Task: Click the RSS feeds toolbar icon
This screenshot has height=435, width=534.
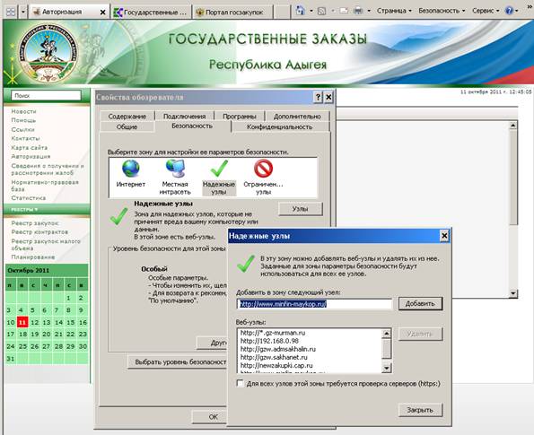Action: [321, 12]
